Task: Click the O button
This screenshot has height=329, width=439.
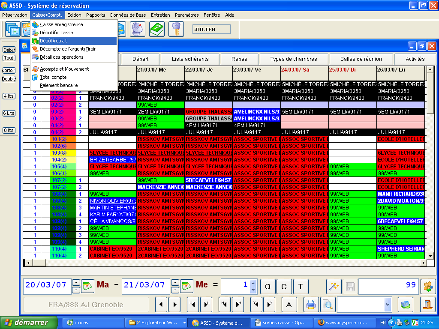Action: tap(268, 287)
